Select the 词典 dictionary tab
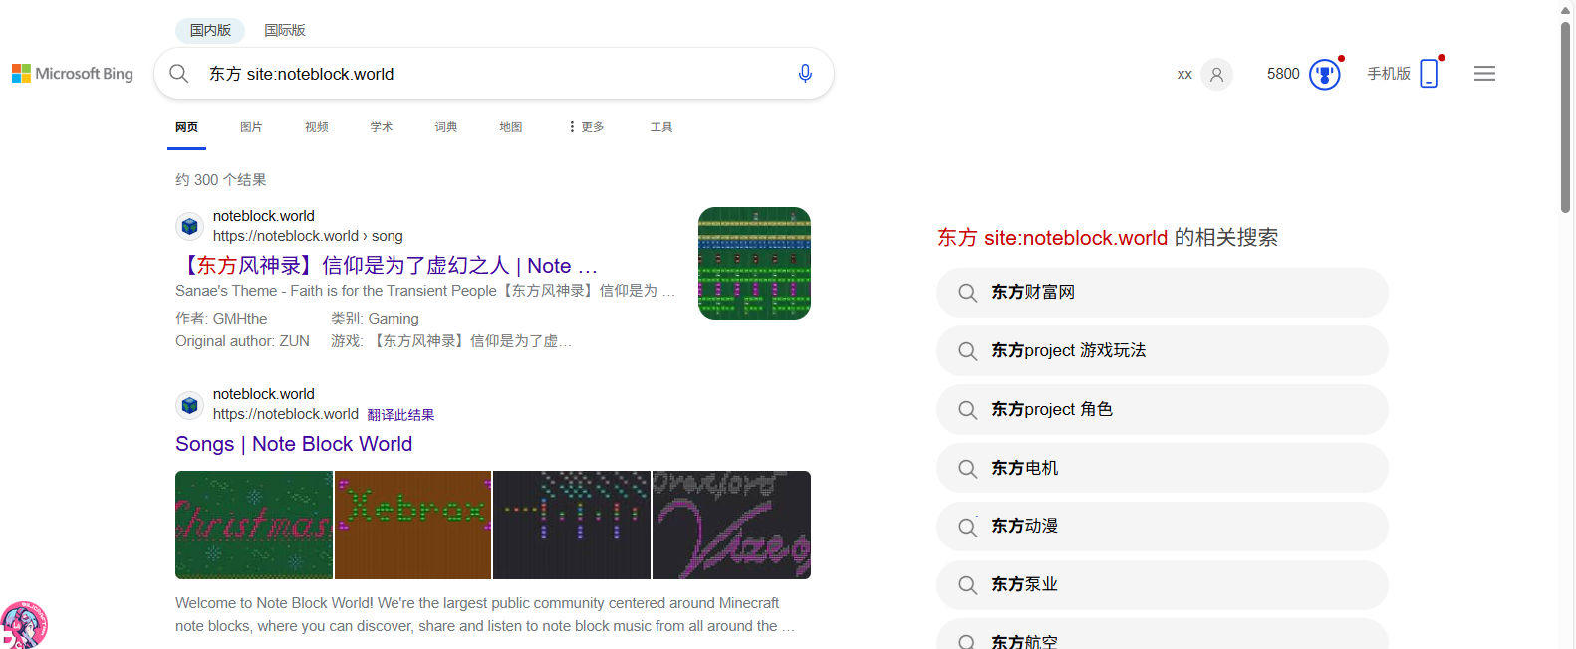The width and height of the screenshot is (1576, 649). pyautogui.click(x=446, y=127)
